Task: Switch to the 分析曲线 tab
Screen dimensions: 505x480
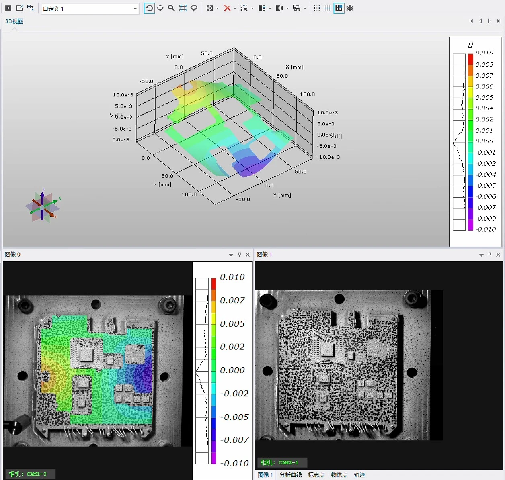Action: tap(290, 475)
